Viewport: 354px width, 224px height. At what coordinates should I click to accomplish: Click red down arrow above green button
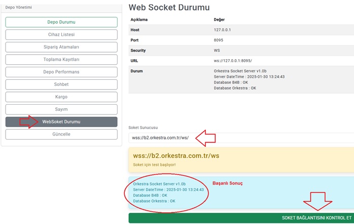(x=317, y=201)
